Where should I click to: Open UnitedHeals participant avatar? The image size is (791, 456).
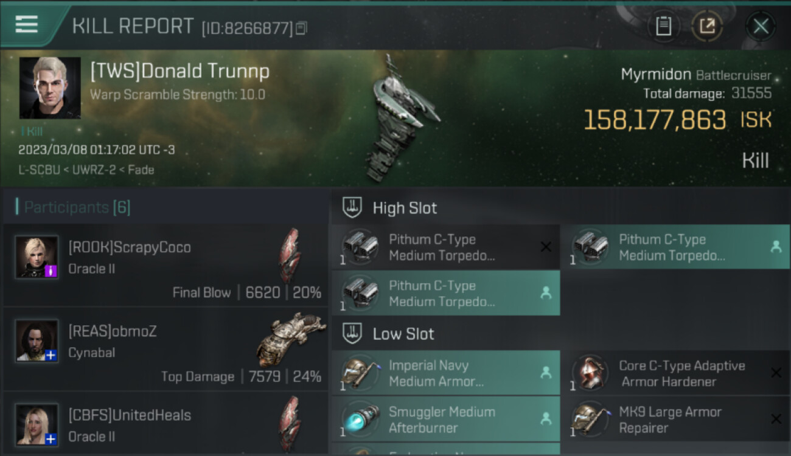(37, 425)
